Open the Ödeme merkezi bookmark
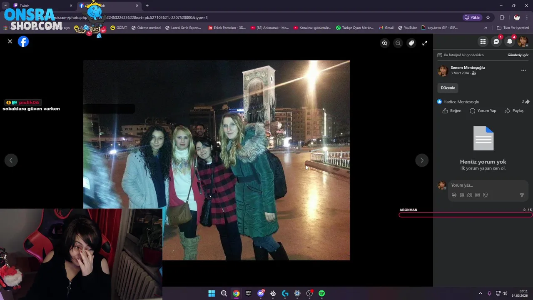The image size is (533, 300). 146,28
